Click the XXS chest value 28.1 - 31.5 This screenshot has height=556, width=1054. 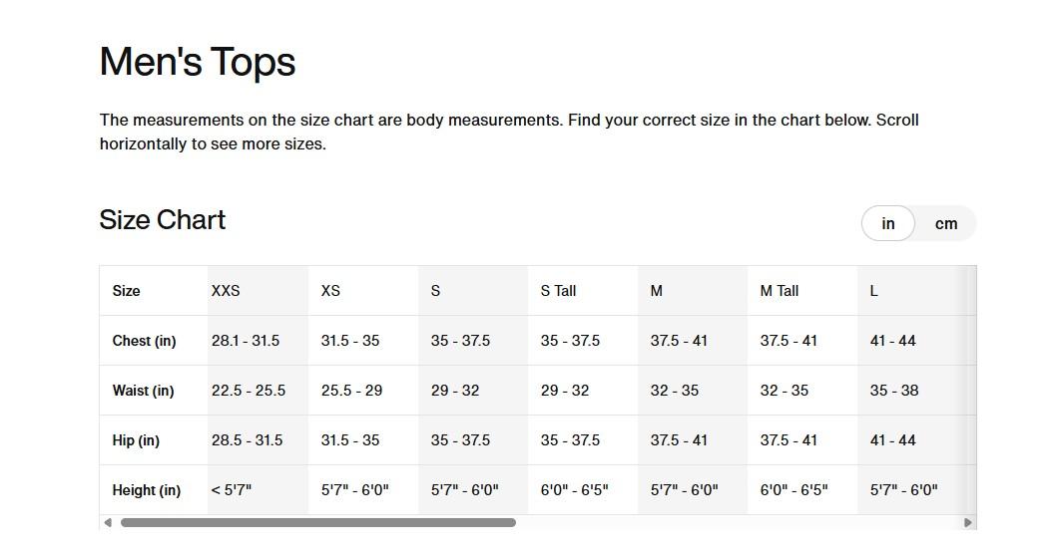tap(246, 341)
